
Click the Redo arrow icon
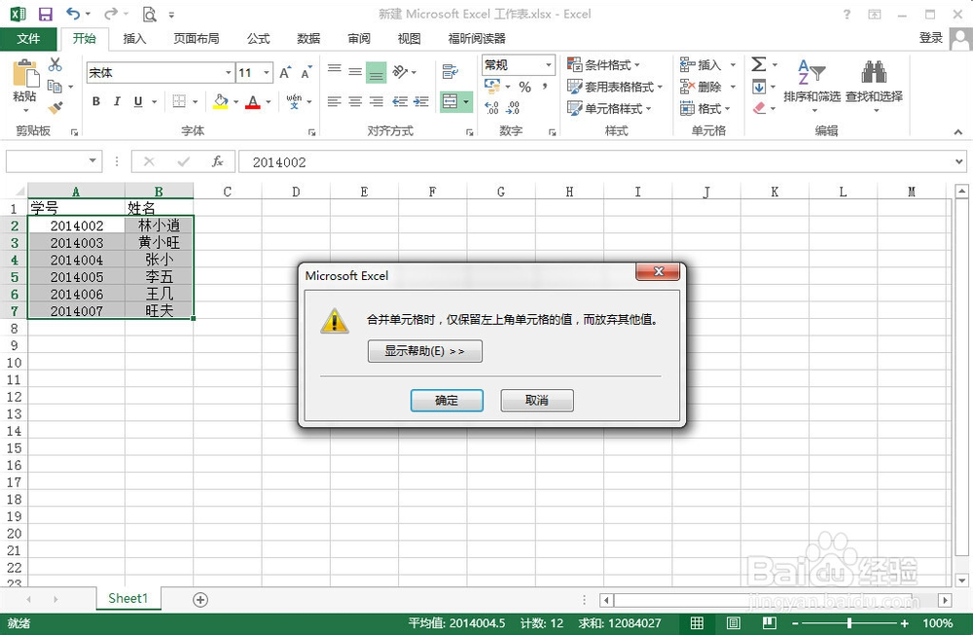pos(111,14)
